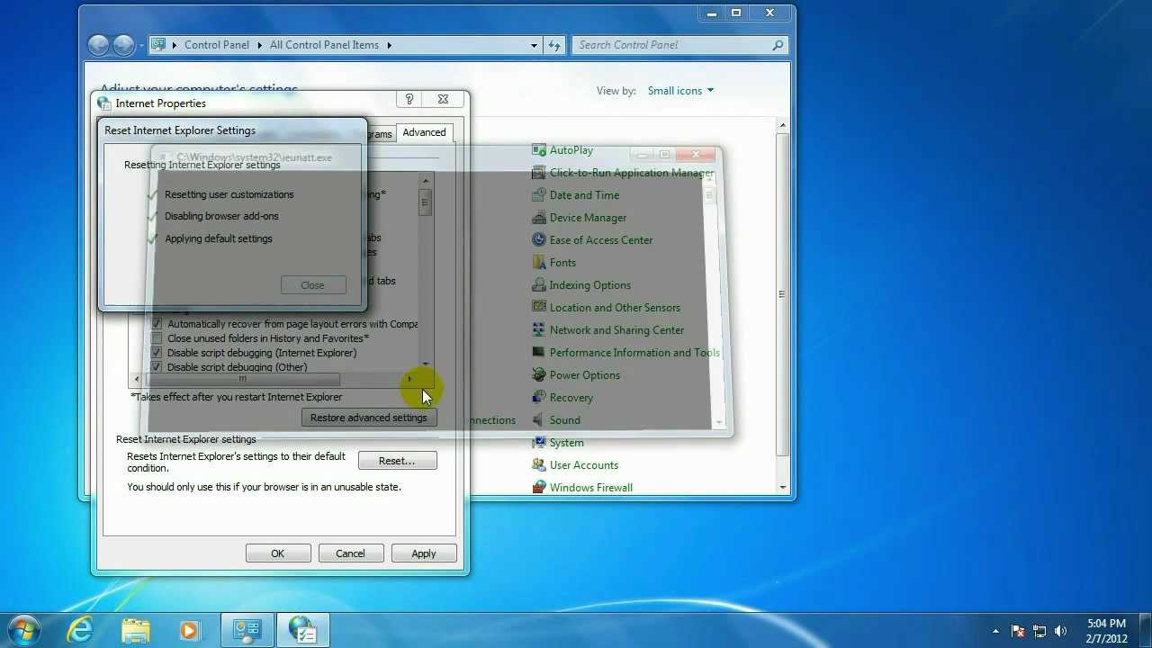
Task: Open Windows Media Player from the taskbar
Action: [190, 630]
